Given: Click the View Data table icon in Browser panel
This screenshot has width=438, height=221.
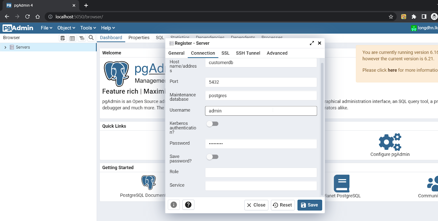Looking at the screenshot, I should [72, 38].
